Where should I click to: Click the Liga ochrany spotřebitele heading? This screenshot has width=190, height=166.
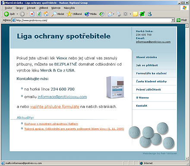[63, 36]
